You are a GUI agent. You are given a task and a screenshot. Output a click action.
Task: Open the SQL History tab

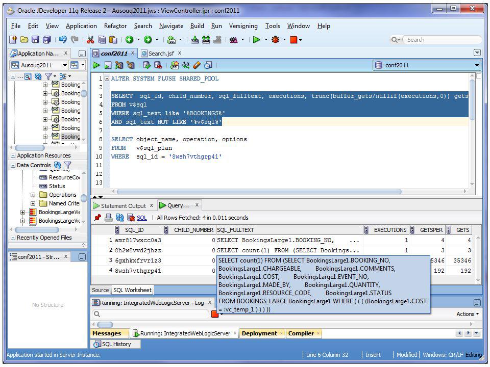coord(116,344)
